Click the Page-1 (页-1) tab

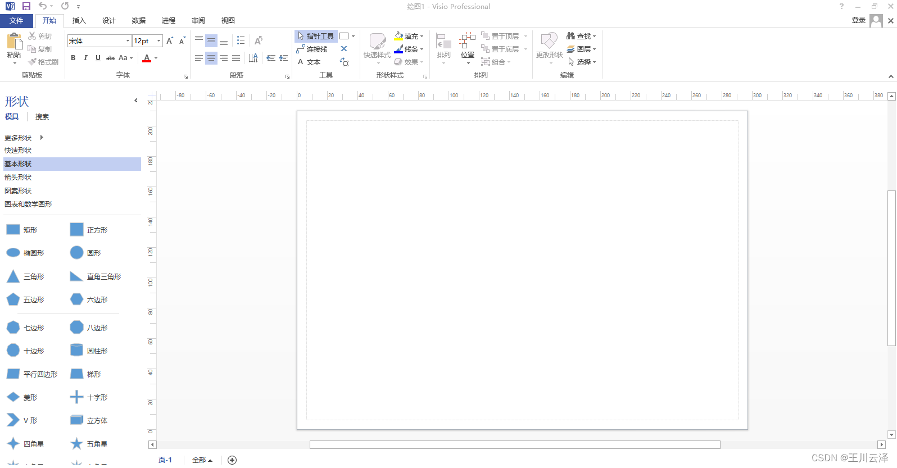point(165,460)
